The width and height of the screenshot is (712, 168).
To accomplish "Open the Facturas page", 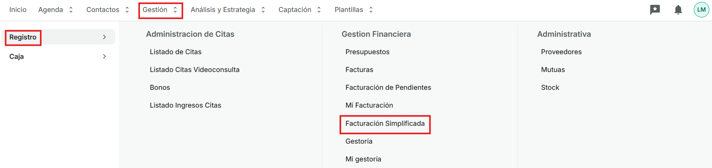I will 359,70.
